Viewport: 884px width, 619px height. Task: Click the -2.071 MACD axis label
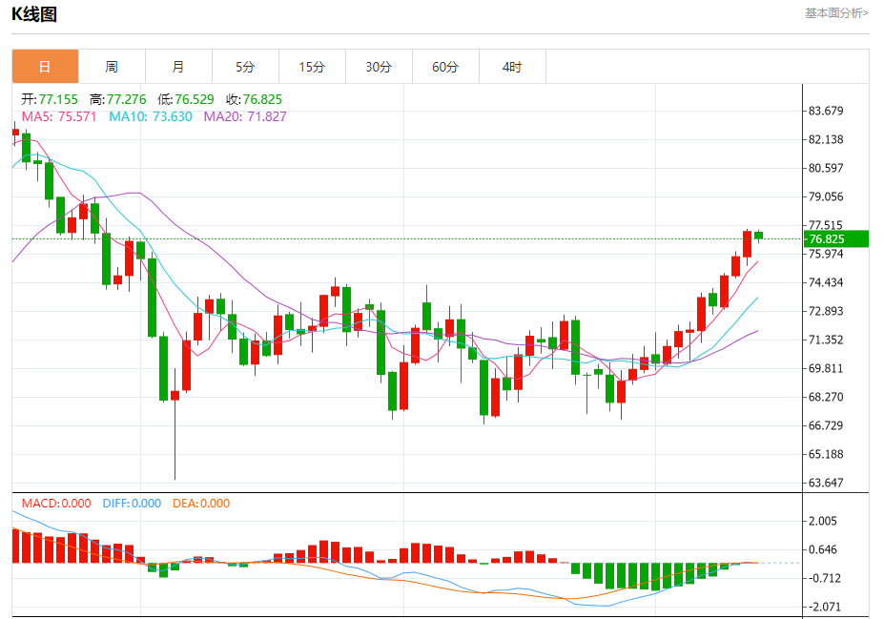[x=825, y=608]
